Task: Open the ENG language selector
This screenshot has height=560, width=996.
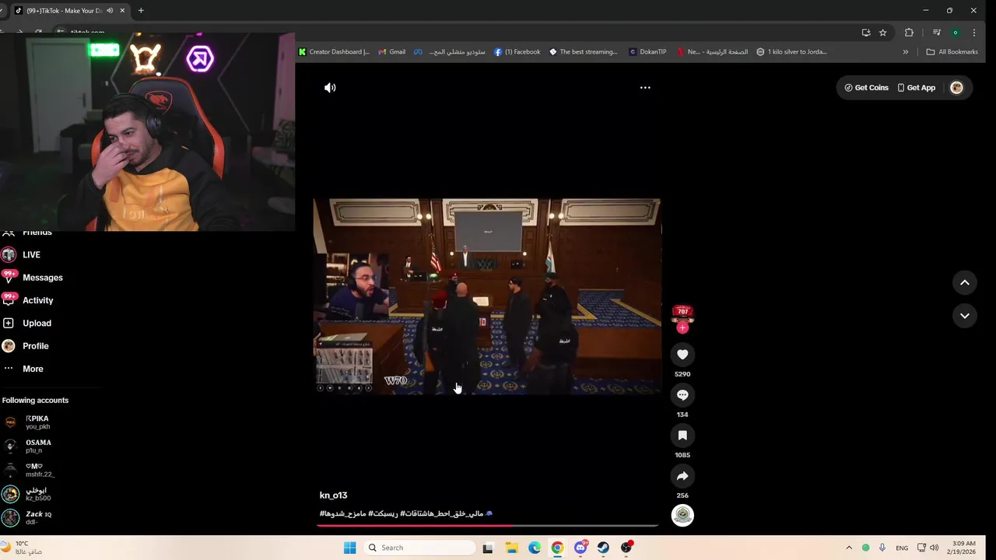Action: click(902, 548)
